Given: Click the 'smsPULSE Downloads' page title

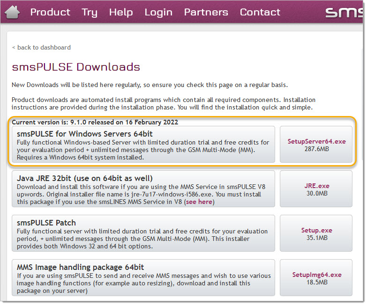Looking at the screenshot, I should coord(76,67).
